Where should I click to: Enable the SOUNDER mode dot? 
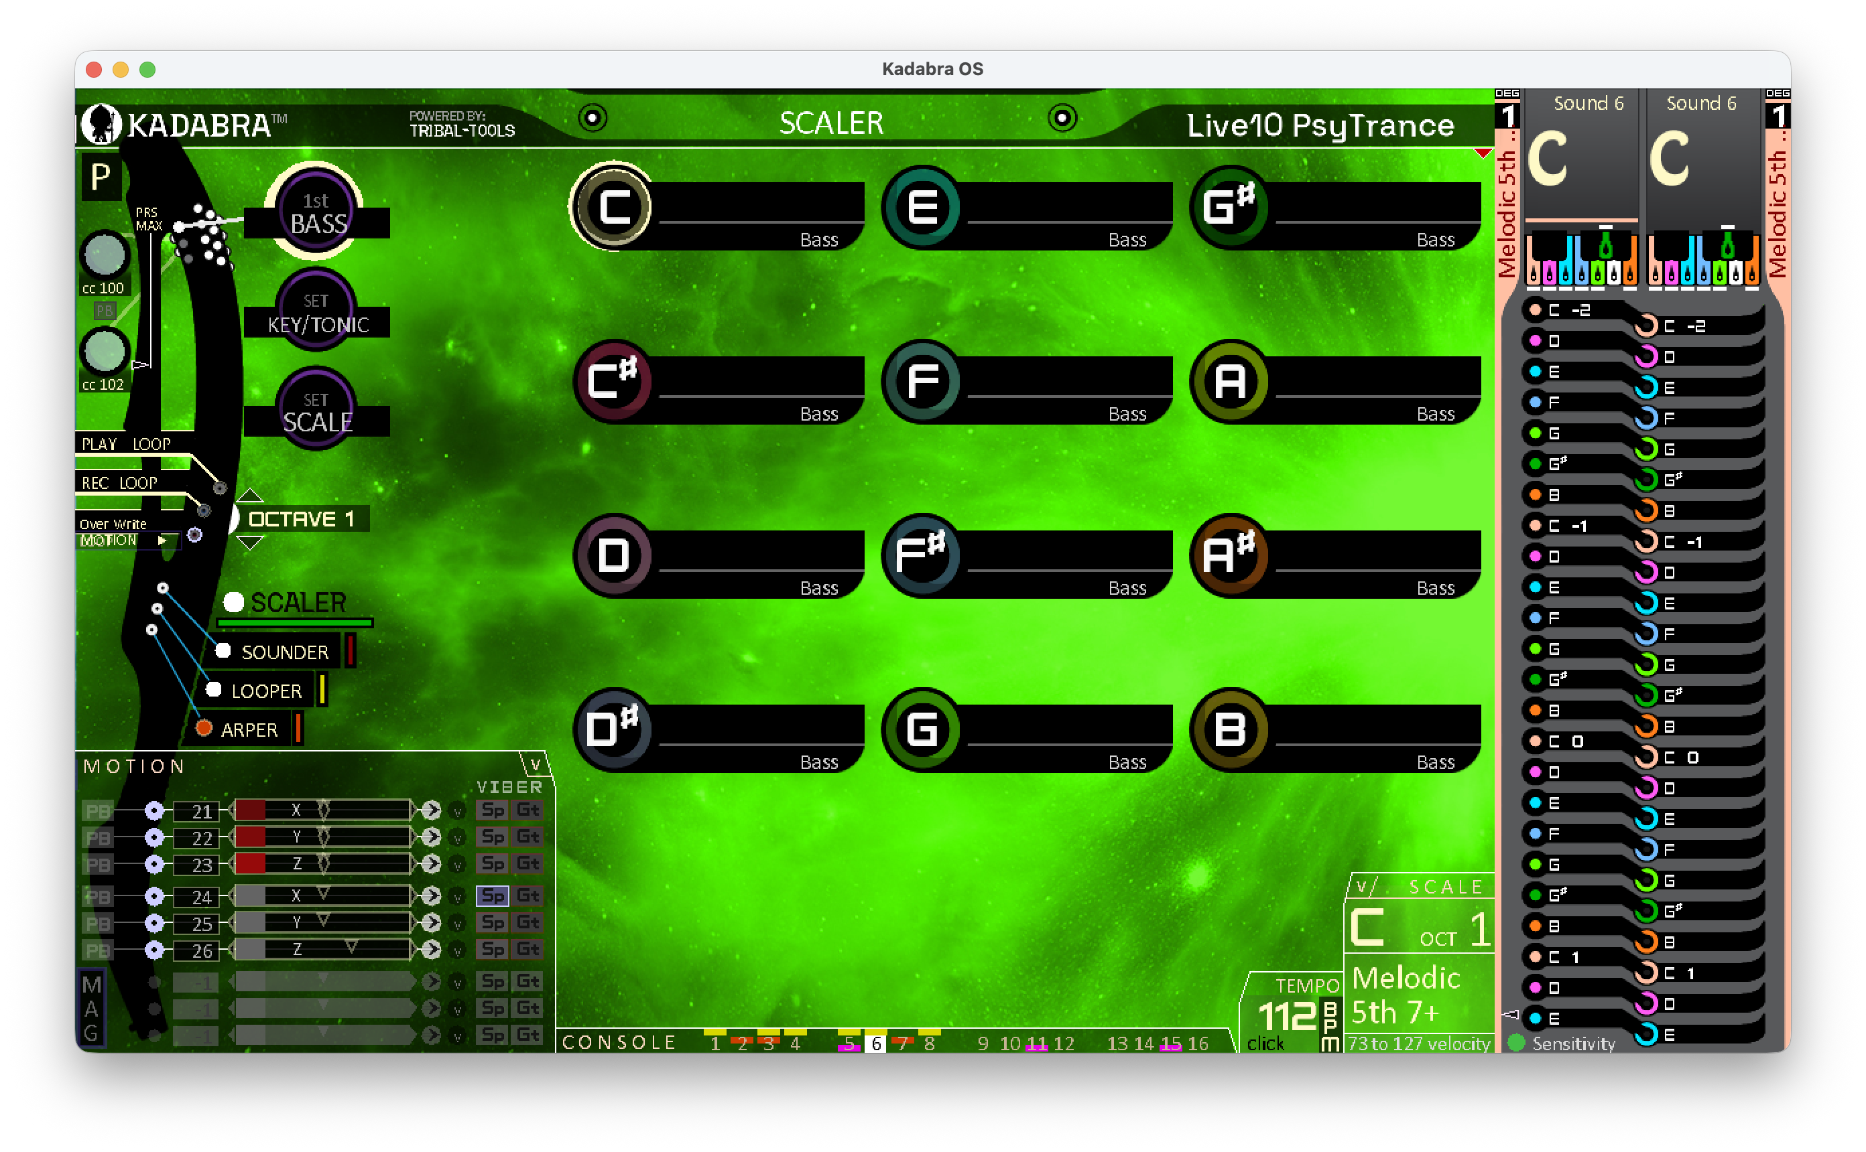click(223, 652)
